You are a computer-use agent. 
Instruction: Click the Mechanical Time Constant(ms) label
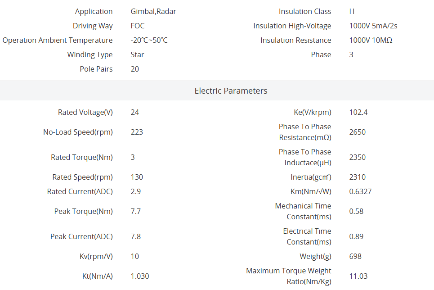pyautogui.click(x=303, y=212)
